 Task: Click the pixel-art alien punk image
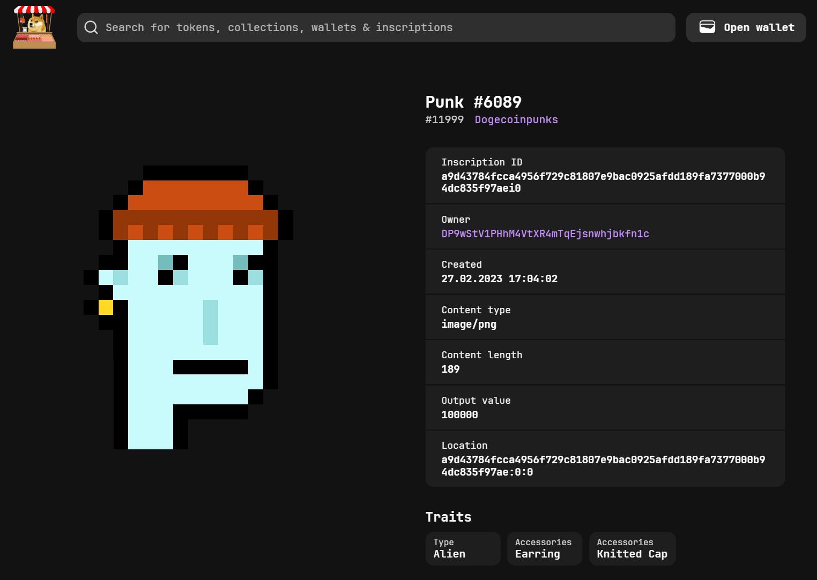[188, 307]
